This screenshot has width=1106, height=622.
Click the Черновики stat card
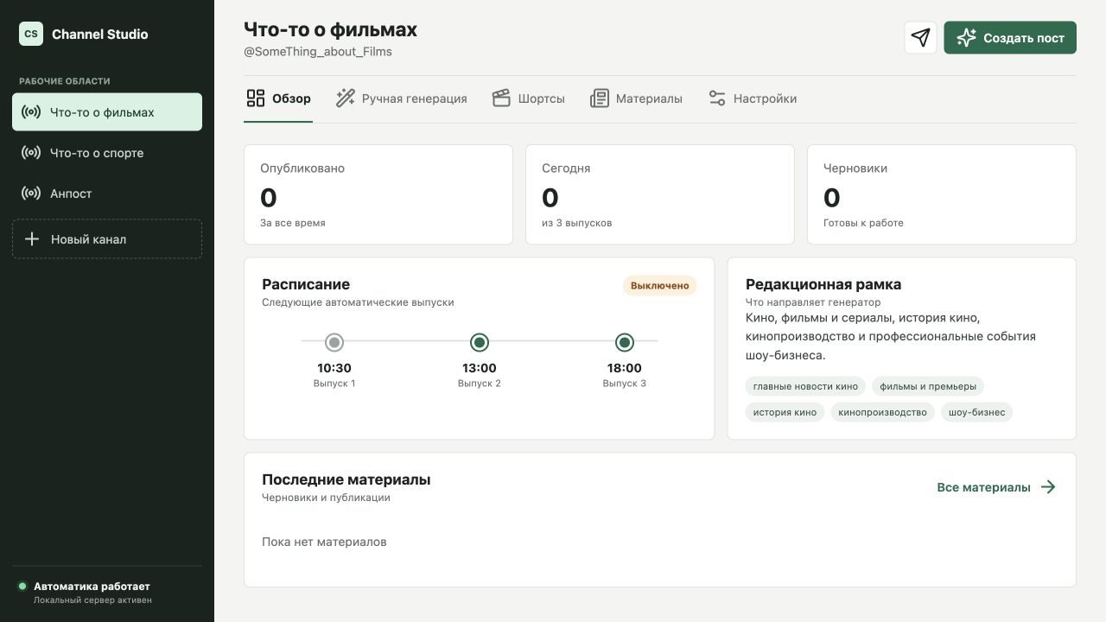point(942,194)
